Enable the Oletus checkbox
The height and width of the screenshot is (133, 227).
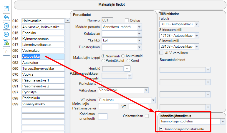coord(127,20)
